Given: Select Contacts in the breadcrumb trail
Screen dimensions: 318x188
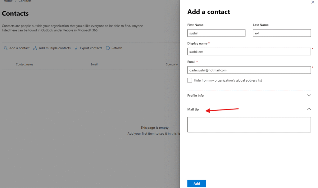Looking at the screenshot, I should [x=25, y=1].
